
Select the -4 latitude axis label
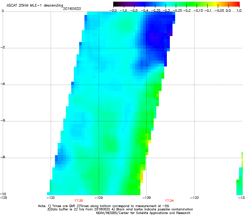pyautogui.click(x=3, y=84)
